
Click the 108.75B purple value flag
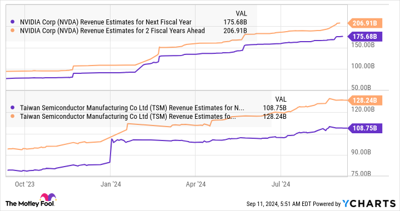tap(365, 128)
